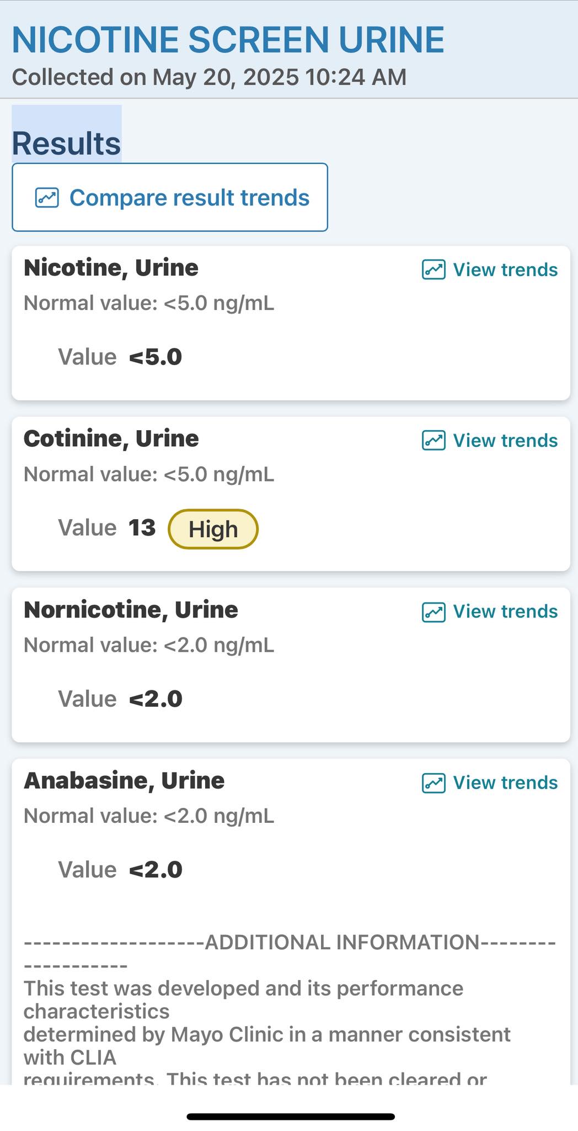The width and height of the screenshot is (578, 1131).
Task: Click the trend chart icon for Anabasine, Urine
Action: tap(433, 783)
